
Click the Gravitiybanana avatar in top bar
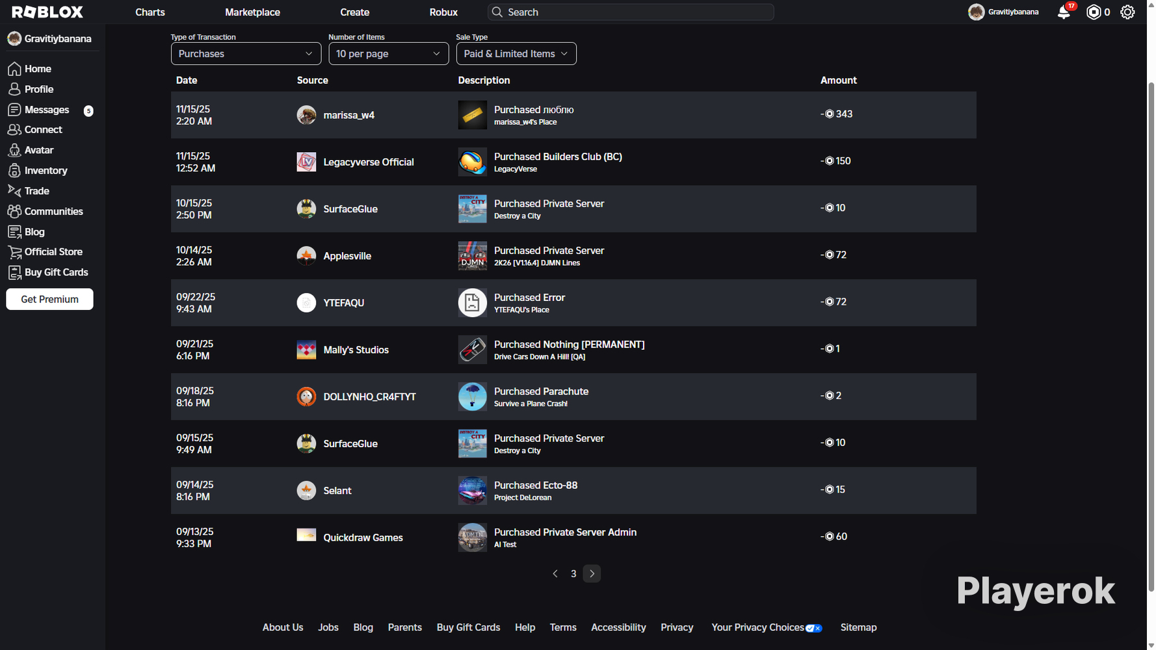point(976,12)
